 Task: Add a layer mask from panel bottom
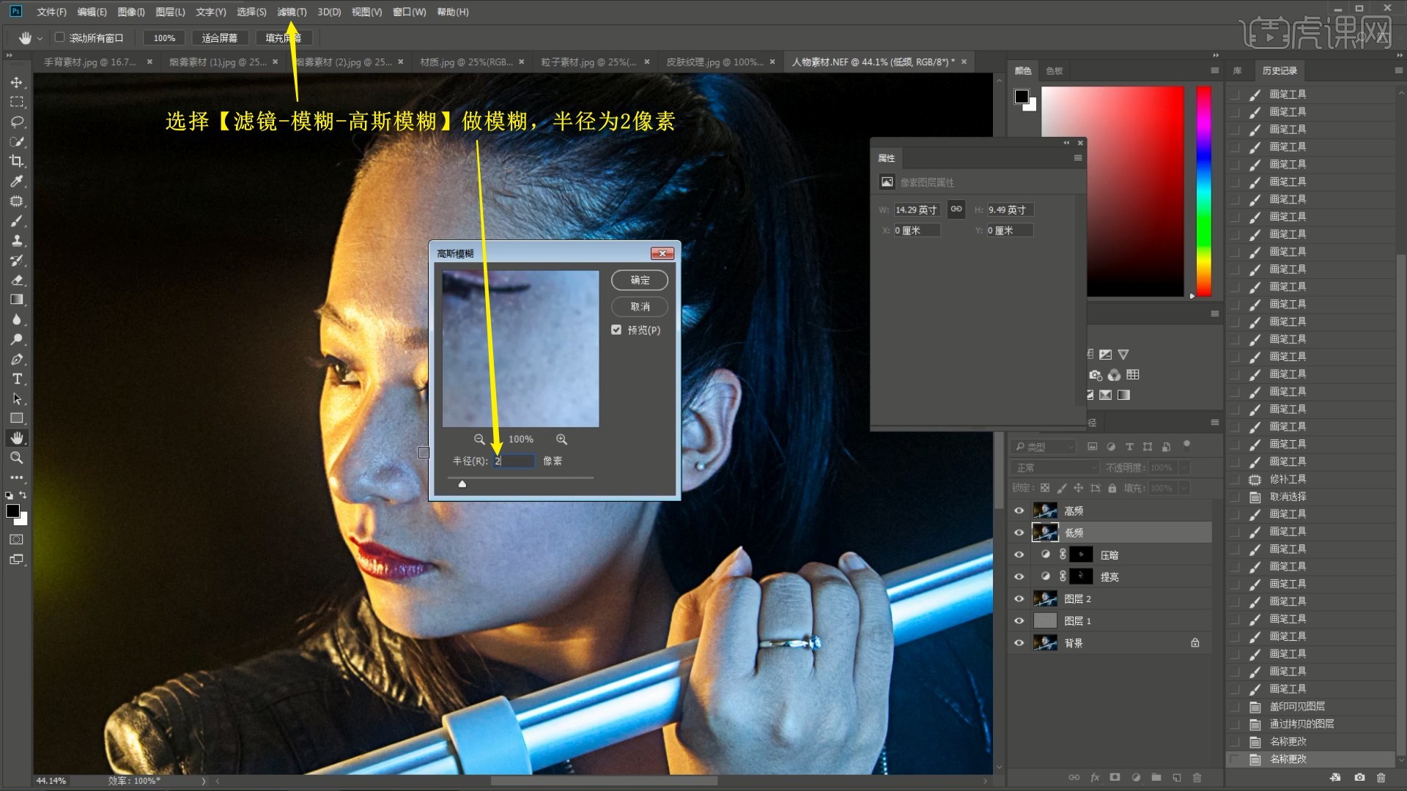pyautogui.click(x=1115, y=778)
